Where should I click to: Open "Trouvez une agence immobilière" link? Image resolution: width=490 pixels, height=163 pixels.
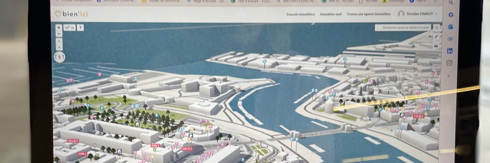(368, 14)
